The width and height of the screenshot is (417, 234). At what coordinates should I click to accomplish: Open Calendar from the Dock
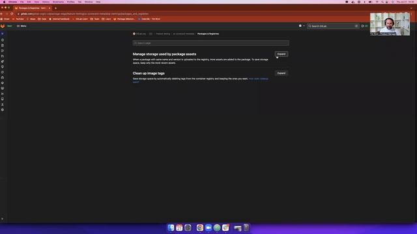pyautogui.click(x=179, y=227)
